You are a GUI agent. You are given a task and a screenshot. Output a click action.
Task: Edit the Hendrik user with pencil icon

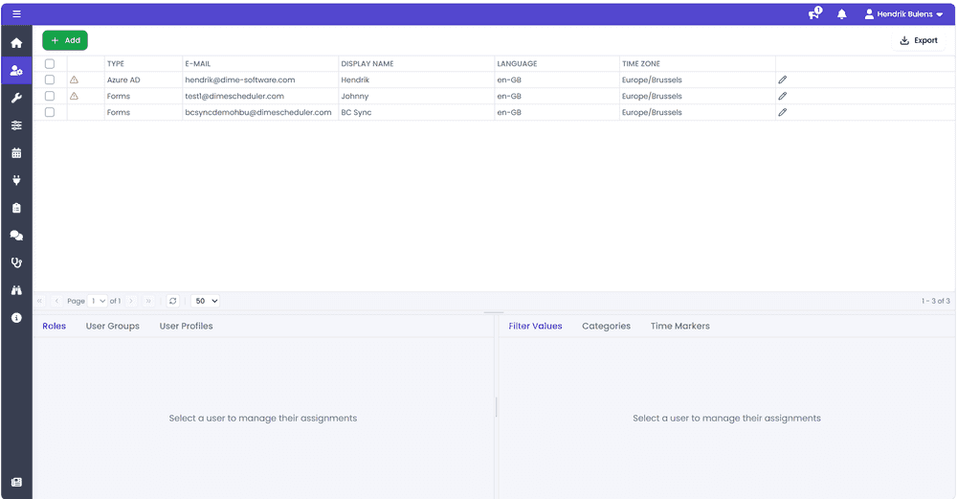[x=783, y=79]
